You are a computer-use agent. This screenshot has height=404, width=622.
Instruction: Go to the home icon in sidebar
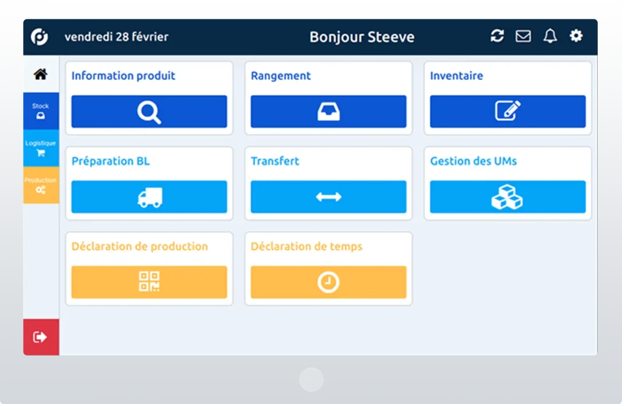pyautogui.click(x=41, y=74)
